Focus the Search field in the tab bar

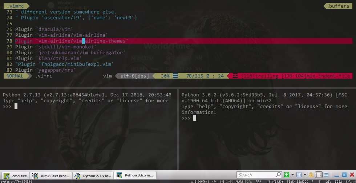pyautogui.click(x=259, y=175)
